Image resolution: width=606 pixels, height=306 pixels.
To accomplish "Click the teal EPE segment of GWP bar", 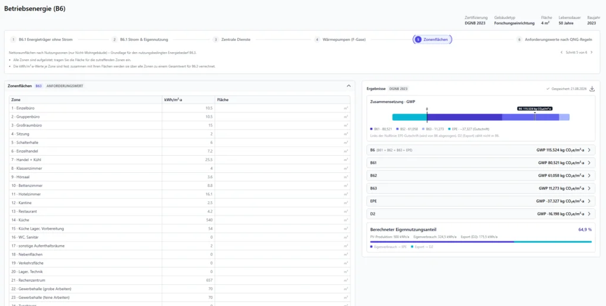I will (x=410, y=117).
